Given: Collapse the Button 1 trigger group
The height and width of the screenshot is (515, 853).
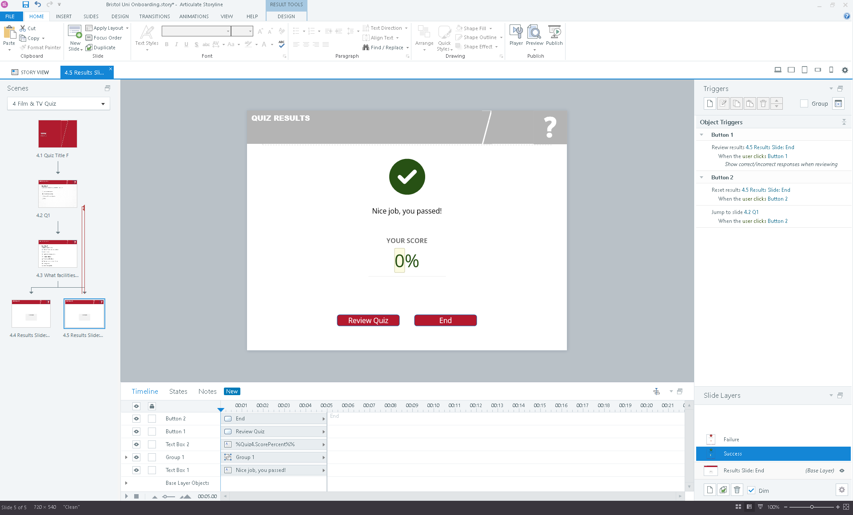Looking at the screenshot, I should point(702,135).
